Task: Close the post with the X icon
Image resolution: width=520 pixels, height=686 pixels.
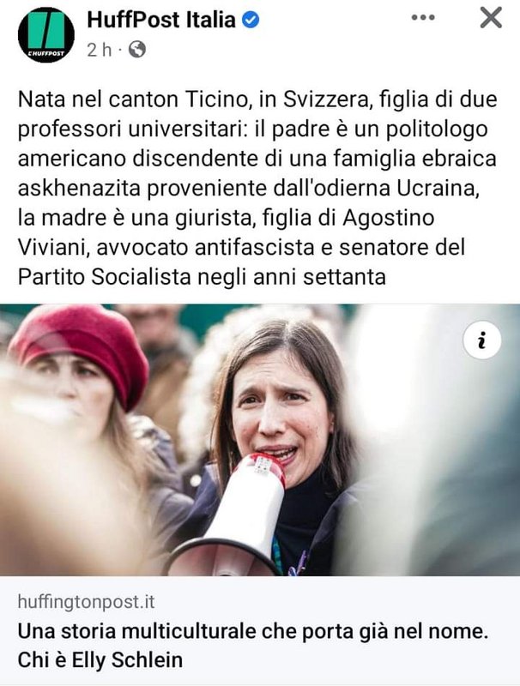Action: pos(491,18)
